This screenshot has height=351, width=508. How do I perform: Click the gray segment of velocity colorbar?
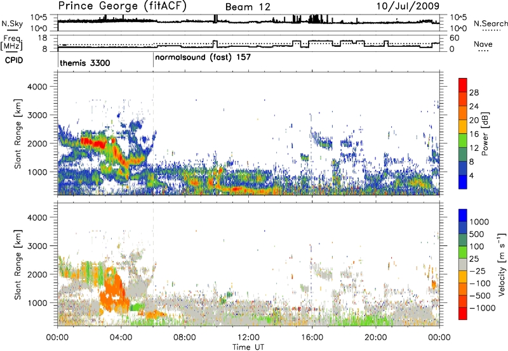click(x=463, y=264)
